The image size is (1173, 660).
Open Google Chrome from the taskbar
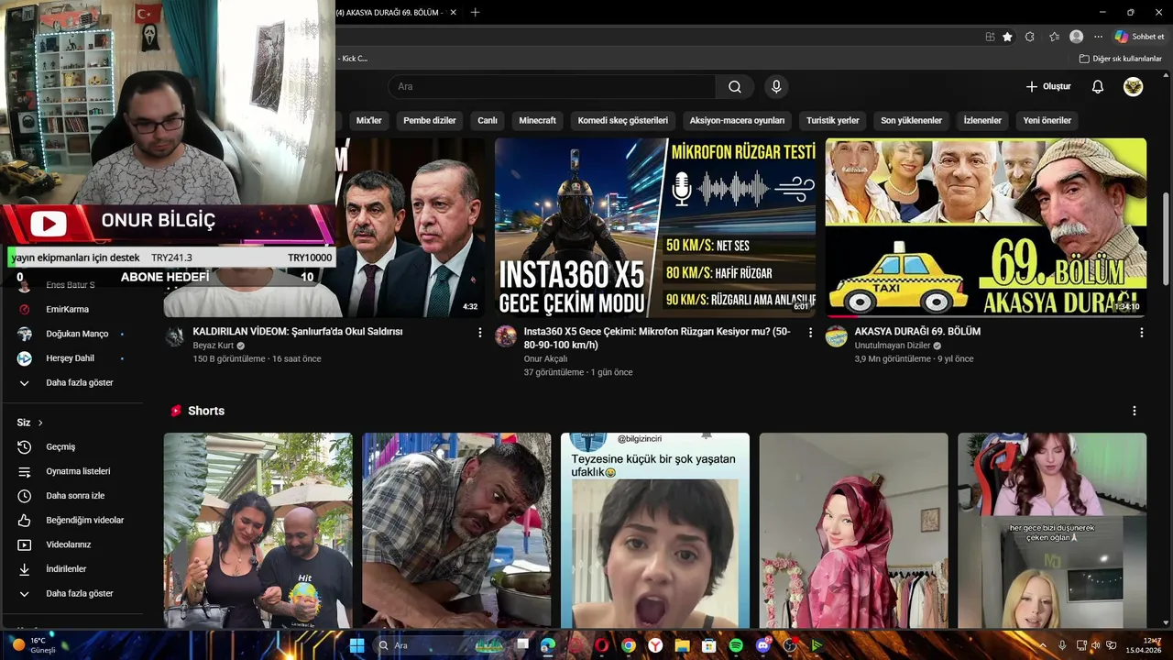point(628,645)
